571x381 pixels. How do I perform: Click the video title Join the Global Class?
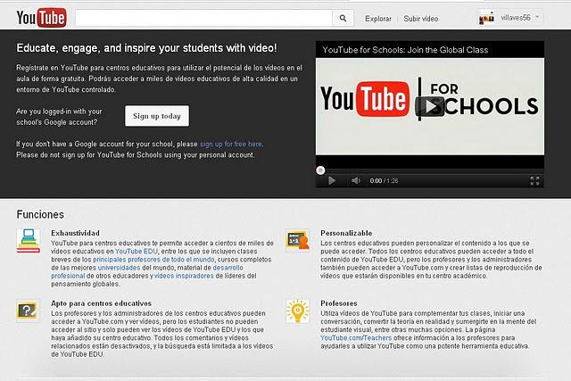405,50
